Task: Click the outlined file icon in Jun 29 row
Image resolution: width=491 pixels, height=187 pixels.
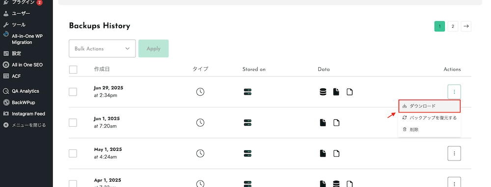Action: [x=350, y=92]
